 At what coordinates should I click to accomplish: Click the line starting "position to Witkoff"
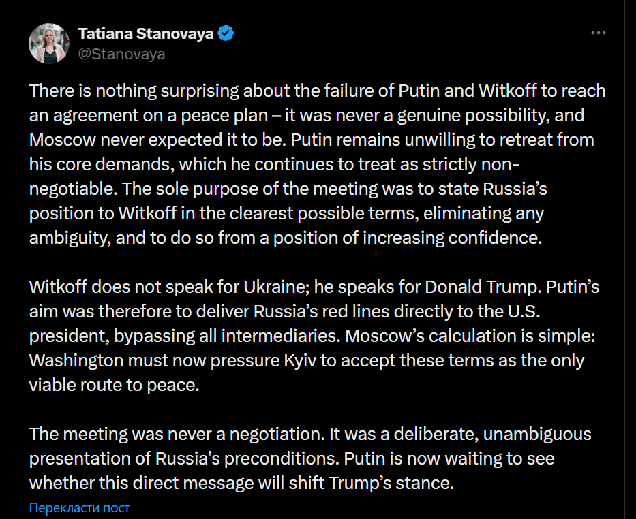point(286,213)
